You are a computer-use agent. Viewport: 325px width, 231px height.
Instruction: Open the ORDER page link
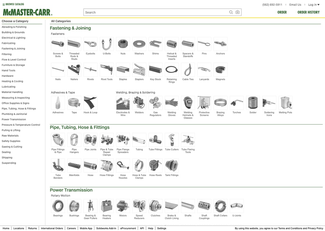coord(282,12)
